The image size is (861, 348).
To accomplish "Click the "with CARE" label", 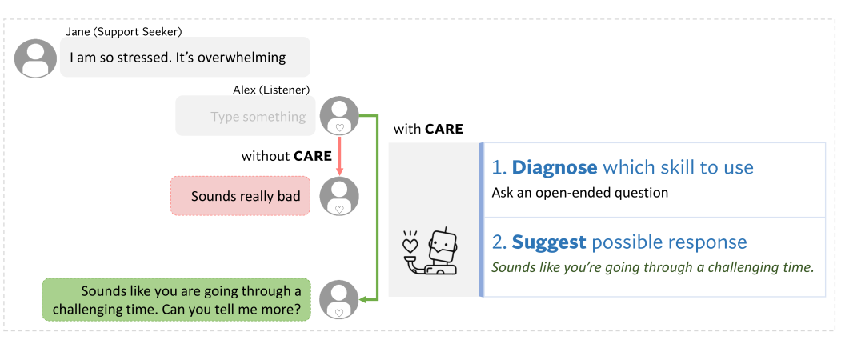I will tap(428, 129).
